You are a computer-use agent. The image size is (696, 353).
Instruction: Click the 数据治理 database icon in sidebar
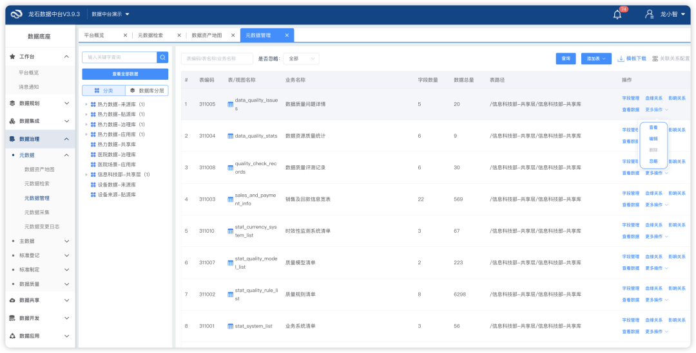point(12,139)
